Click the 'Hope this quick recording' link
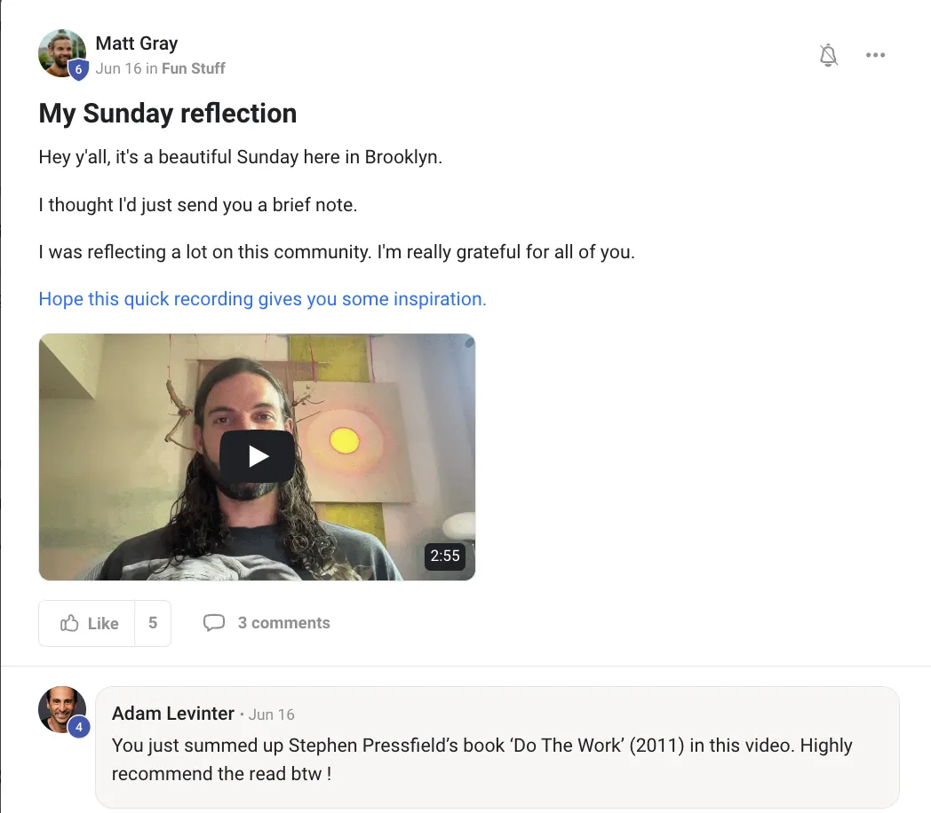This screenshot has width=931, height=813. (x=262, y=299)
